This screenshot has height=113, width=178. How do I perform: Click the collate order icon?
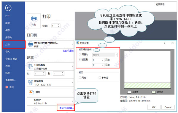[x=31, y=82]
